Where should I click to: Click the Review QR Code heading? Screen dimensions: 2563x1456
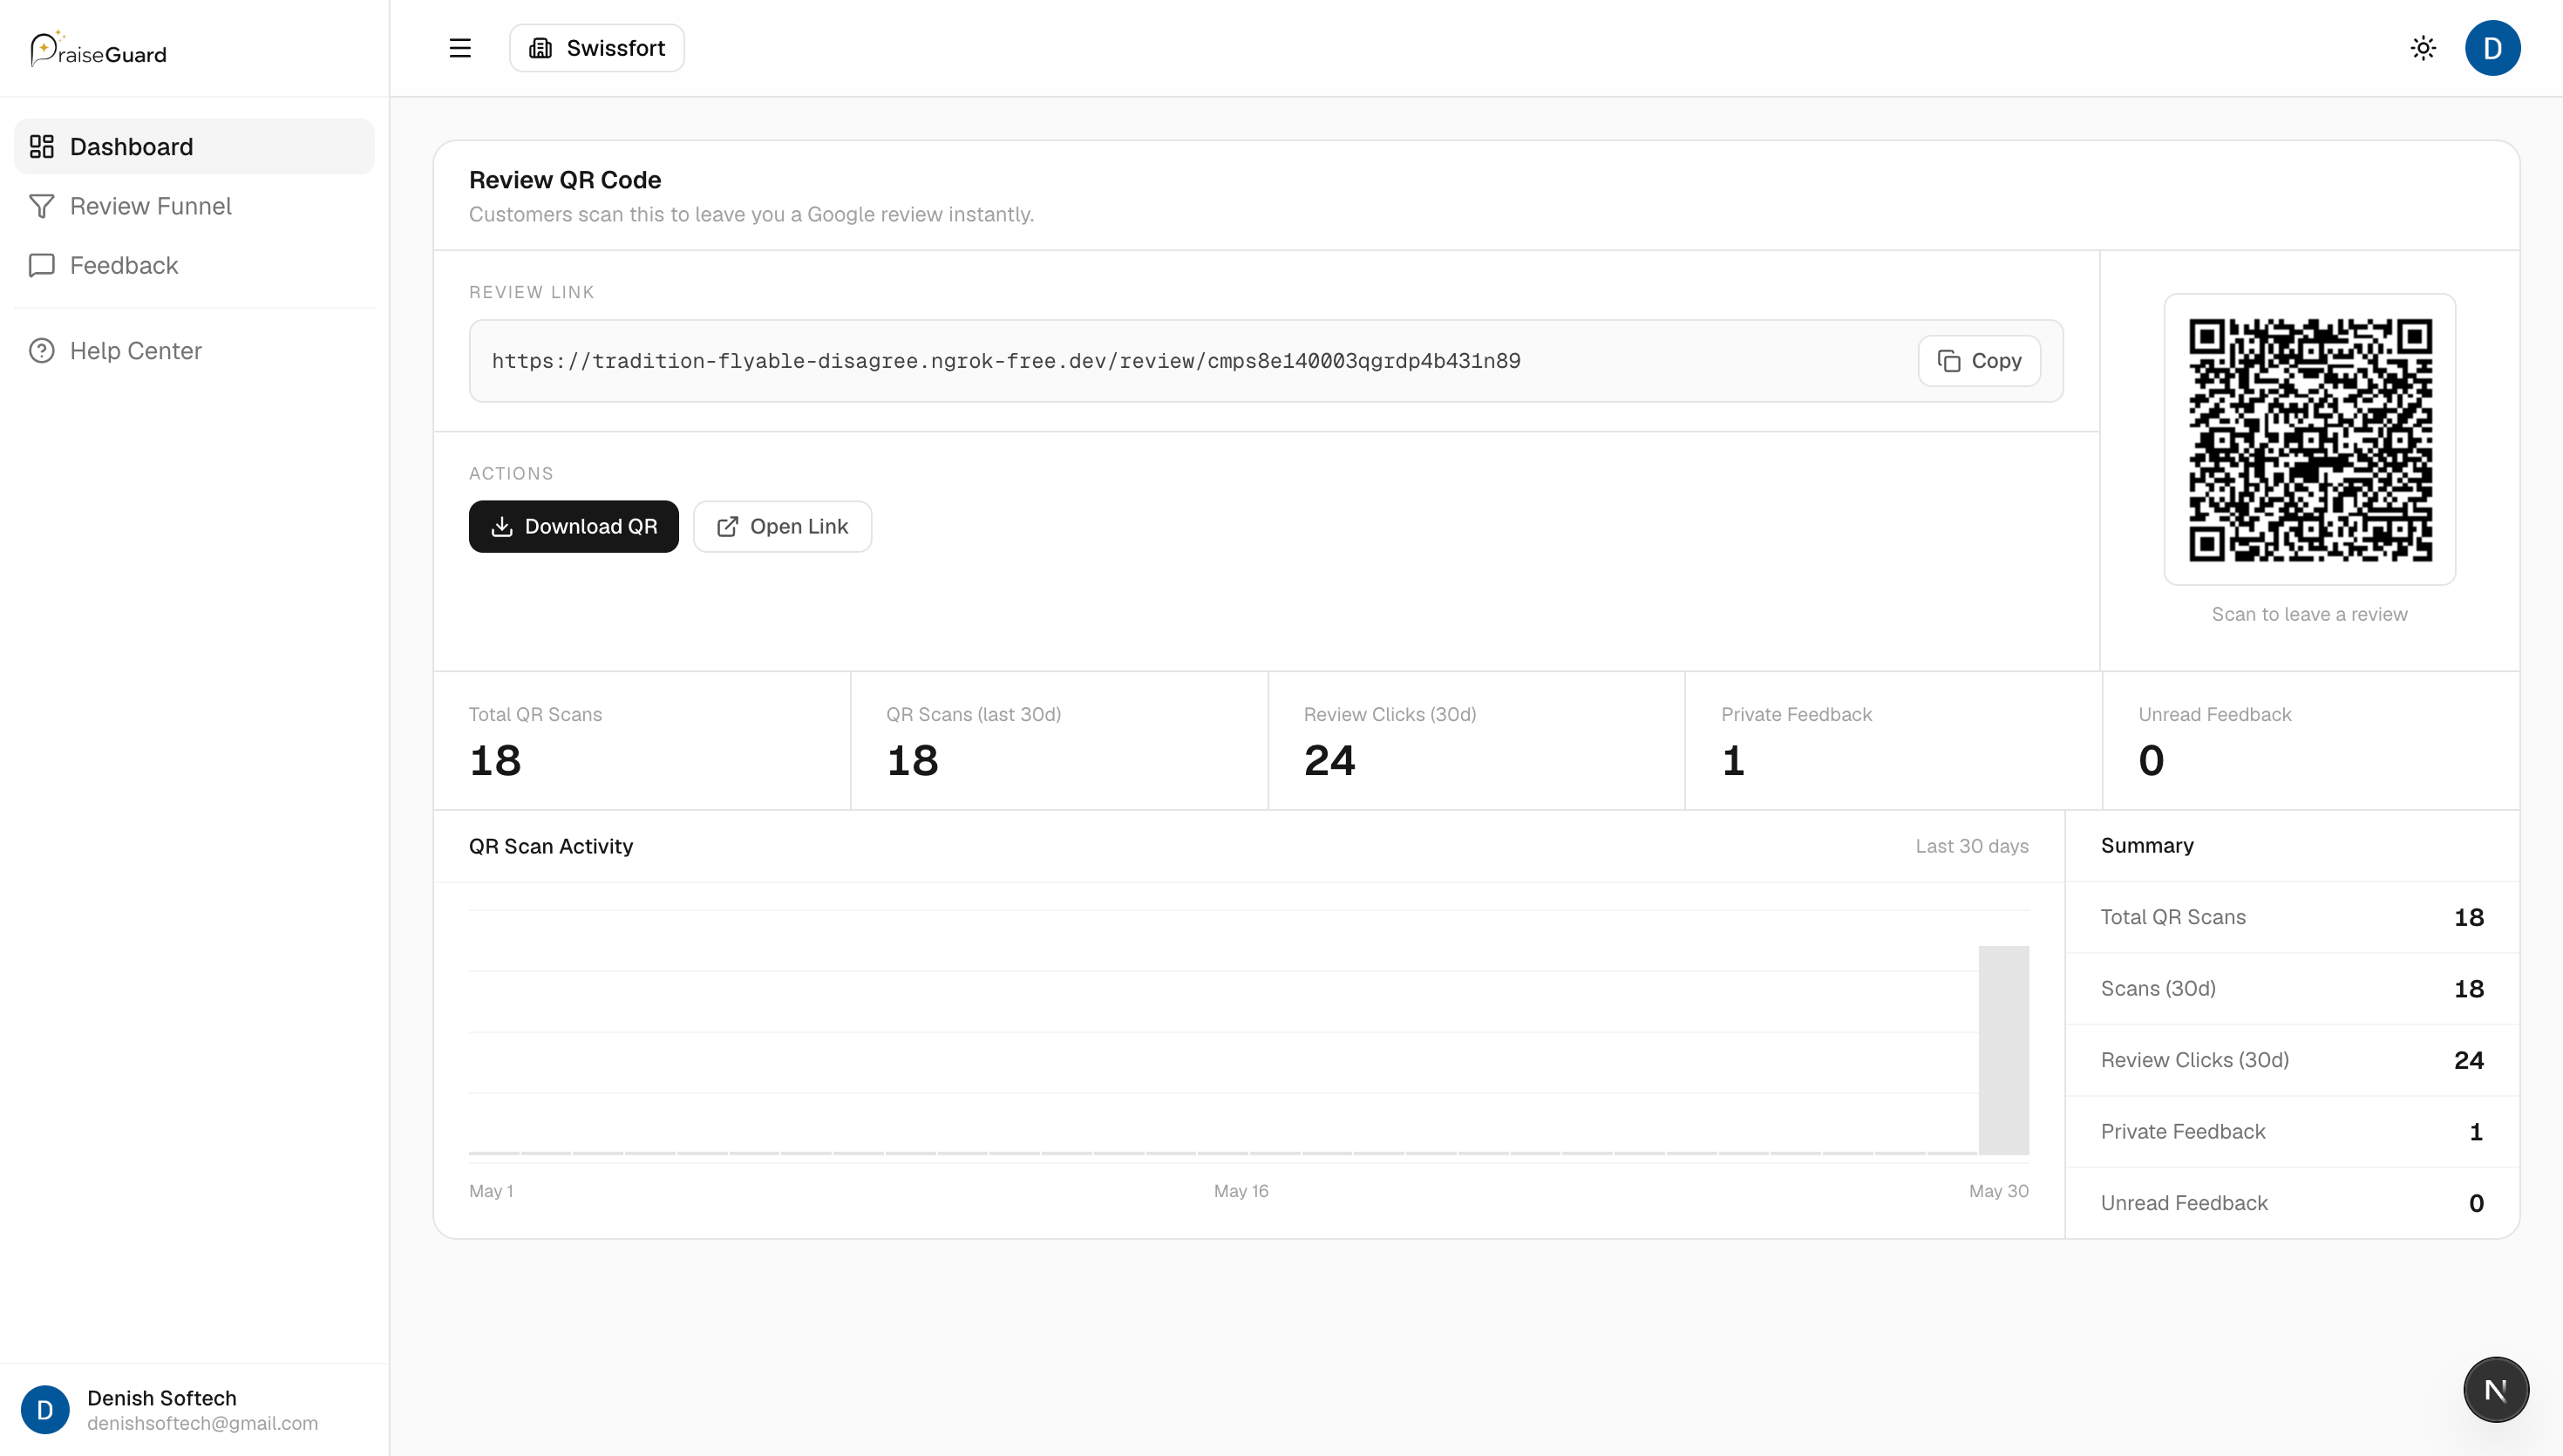pos(565,180)
